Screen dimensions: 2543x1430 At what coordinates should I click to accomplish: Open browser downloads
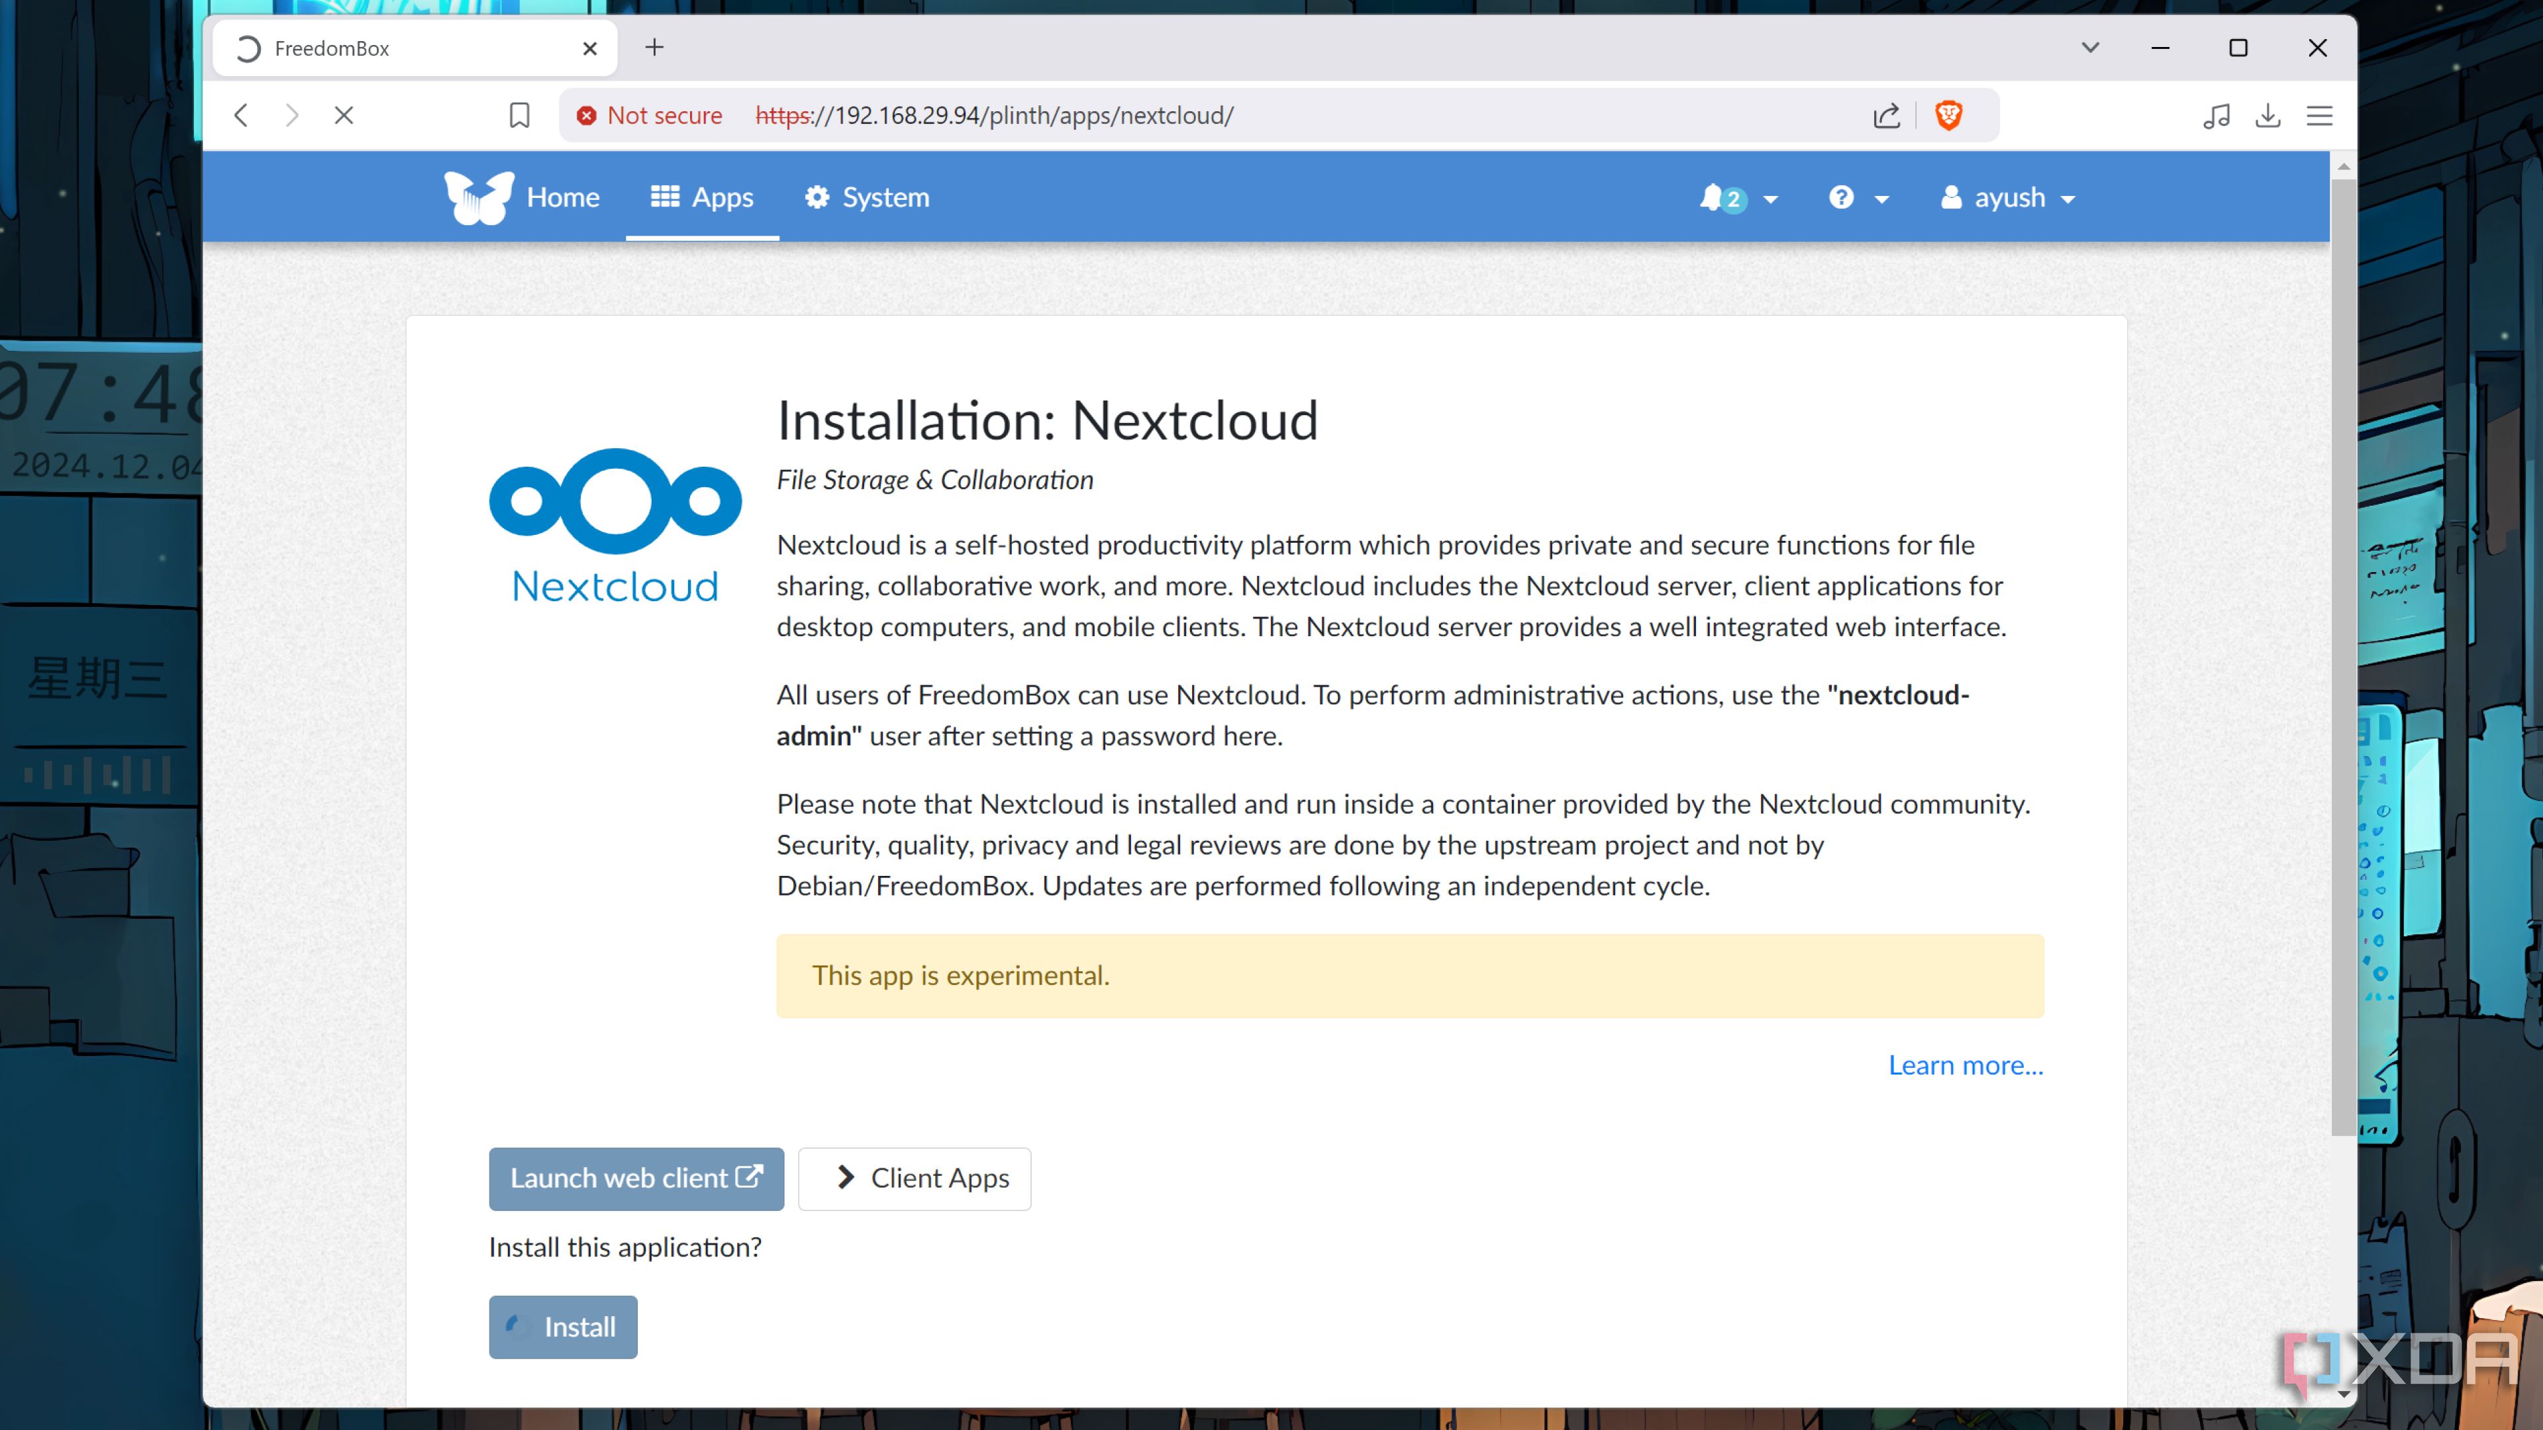(x=2269, y=115)
